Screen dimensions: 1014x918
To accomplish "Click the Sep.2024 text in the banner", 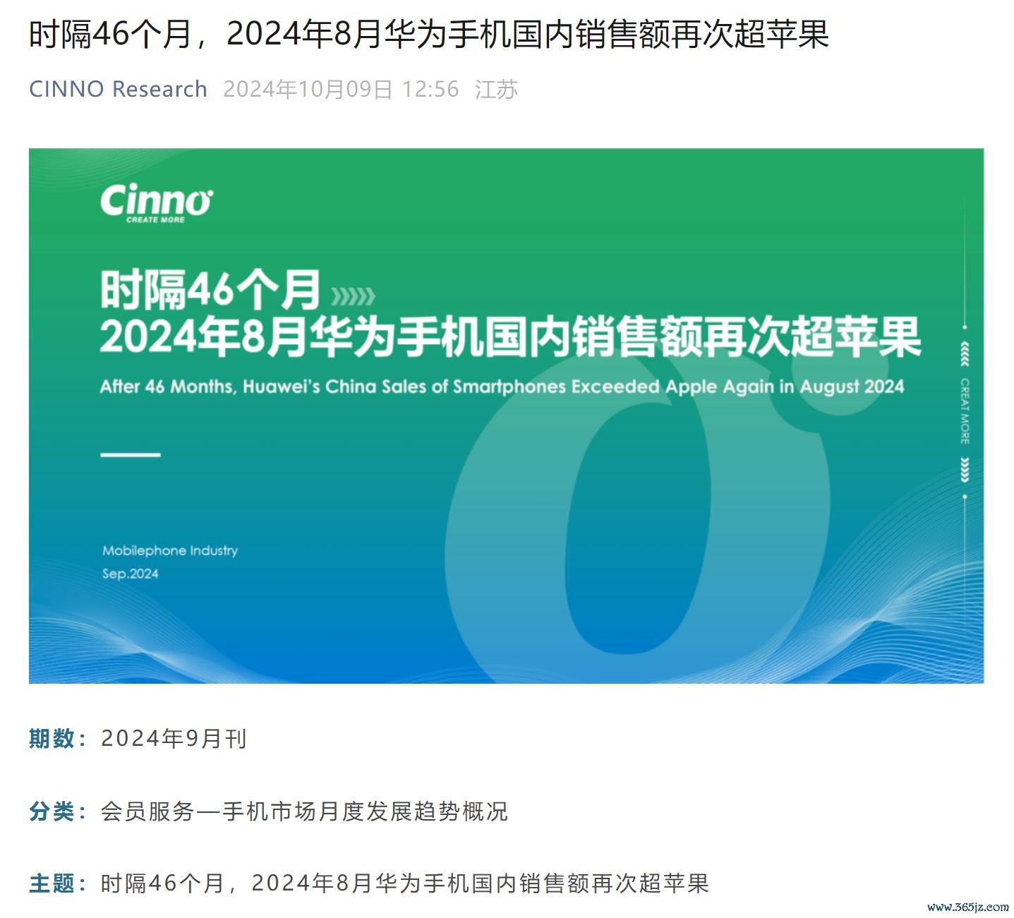I will (131, 574).
